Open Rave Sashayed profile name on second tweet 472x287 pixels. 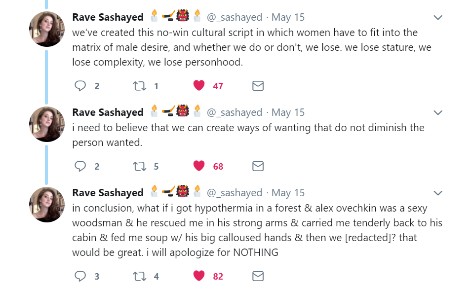(x=108, y=112)
